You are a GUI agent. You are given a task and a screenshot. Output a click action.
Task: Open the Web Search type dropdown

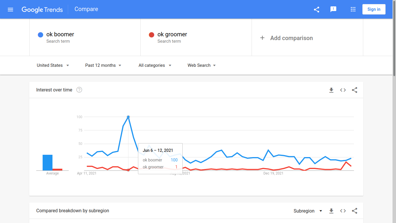[202, 65]
